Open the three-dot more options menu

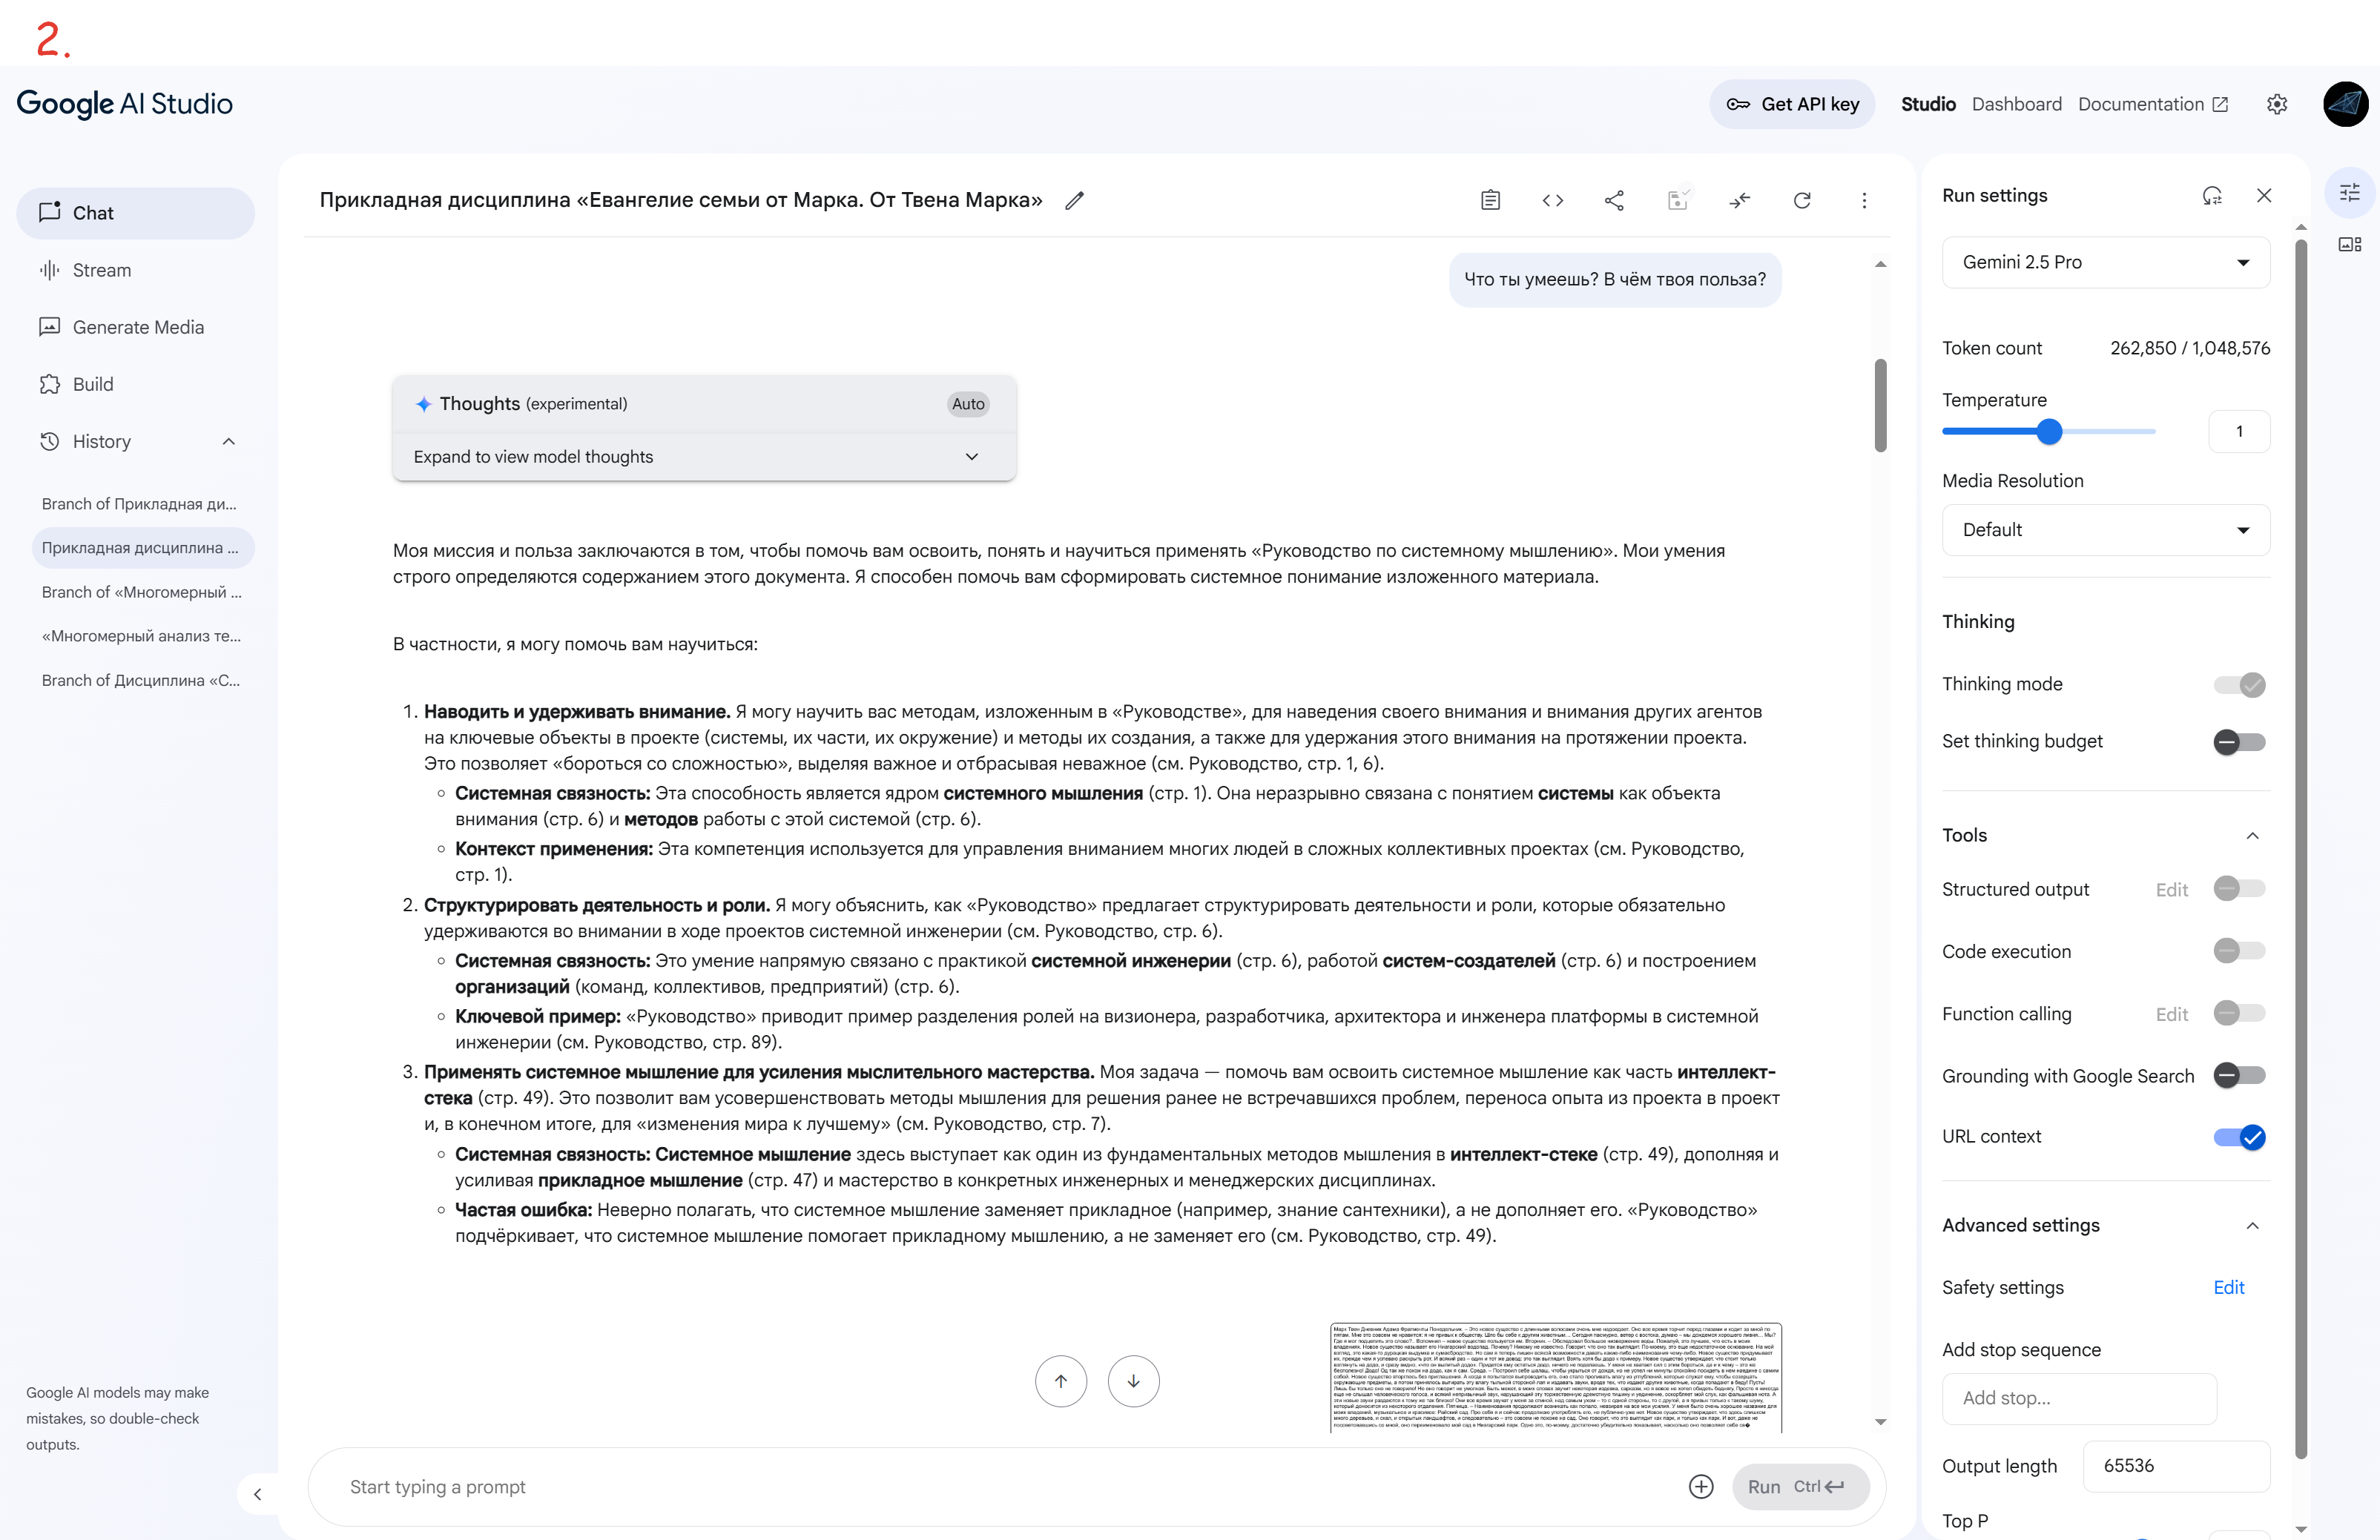click(1864, 201)
